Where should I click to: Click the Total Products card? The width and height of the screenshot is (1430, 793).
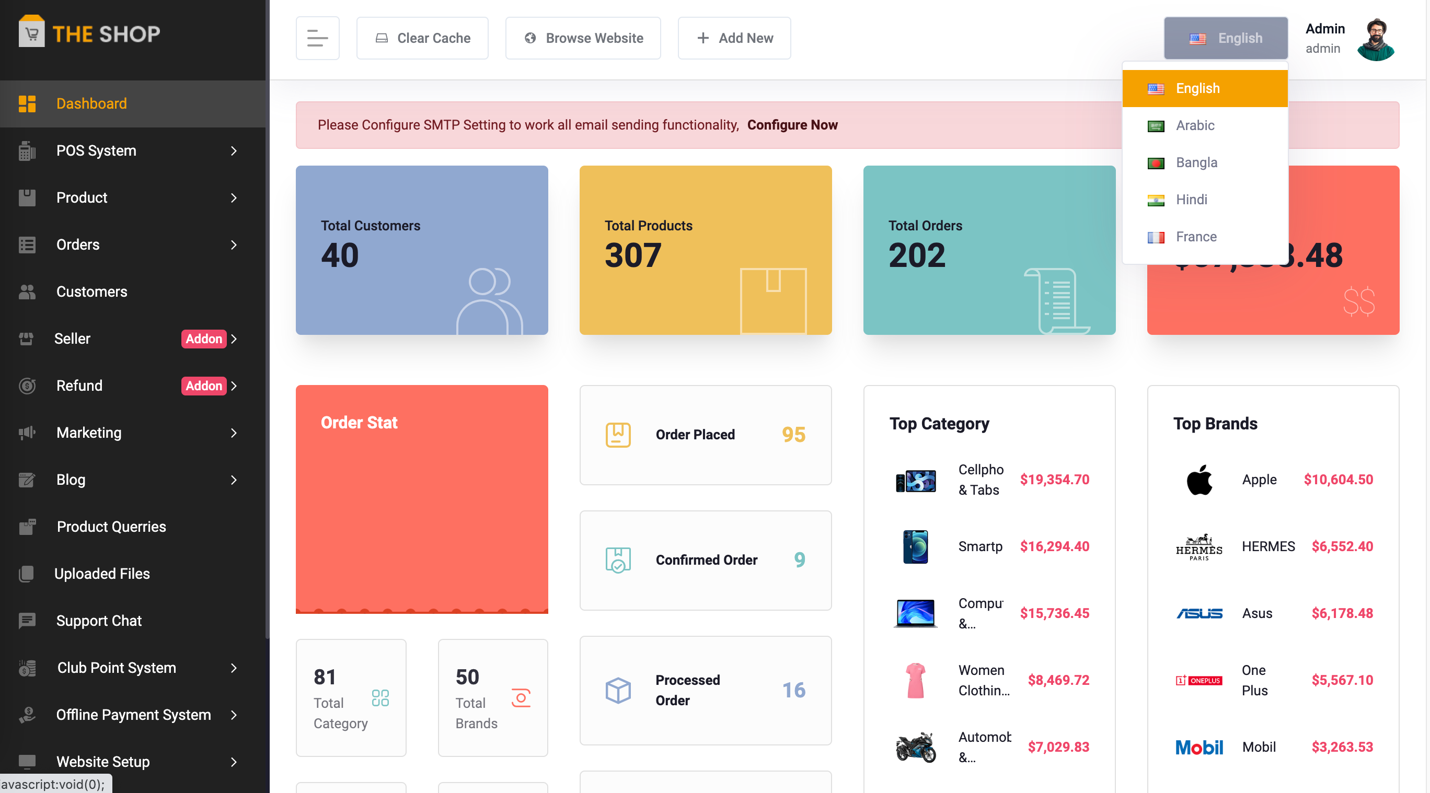(x=706, y=250)
